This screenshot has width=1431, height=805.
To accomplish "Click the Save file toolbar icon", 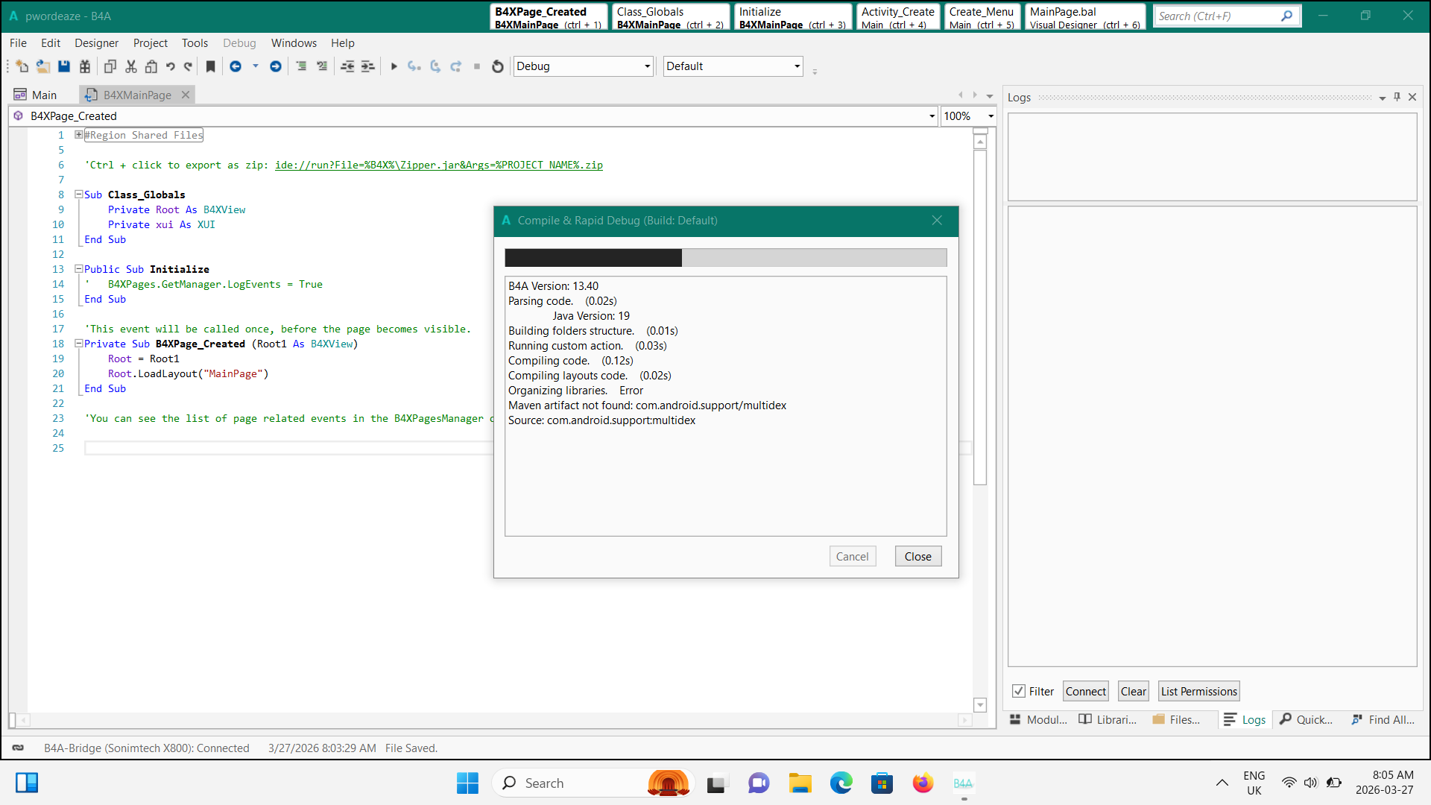I will [64, 66].
